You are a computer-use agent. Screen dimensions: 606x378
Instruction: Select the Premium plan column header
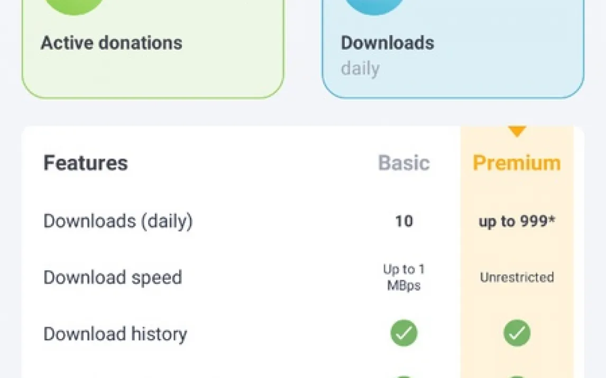point(517,163)
